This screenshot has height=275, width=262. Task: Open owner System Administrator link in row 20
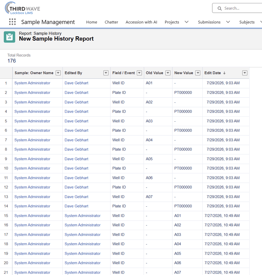(32, 263)
